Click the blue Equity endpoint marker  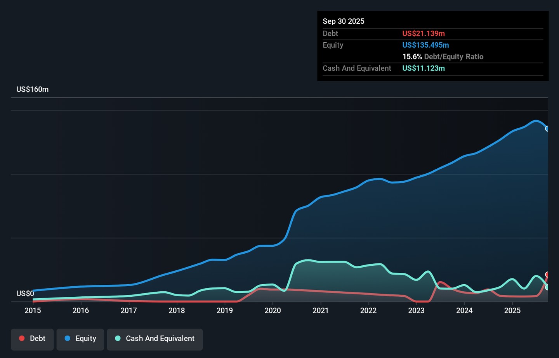point(547,129)
